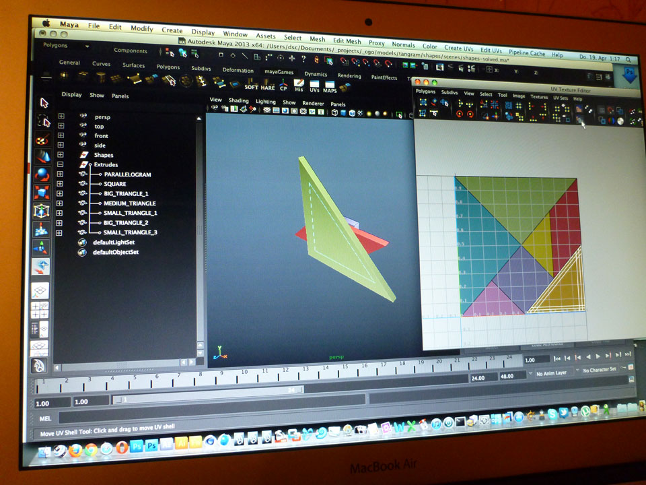Pick the Paint Selection tool

point(42,140)
